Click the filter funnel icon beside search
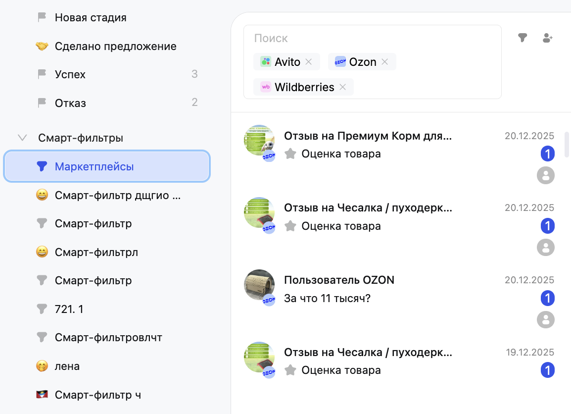This screenshot has height=414, width=571. pos(522,38)
